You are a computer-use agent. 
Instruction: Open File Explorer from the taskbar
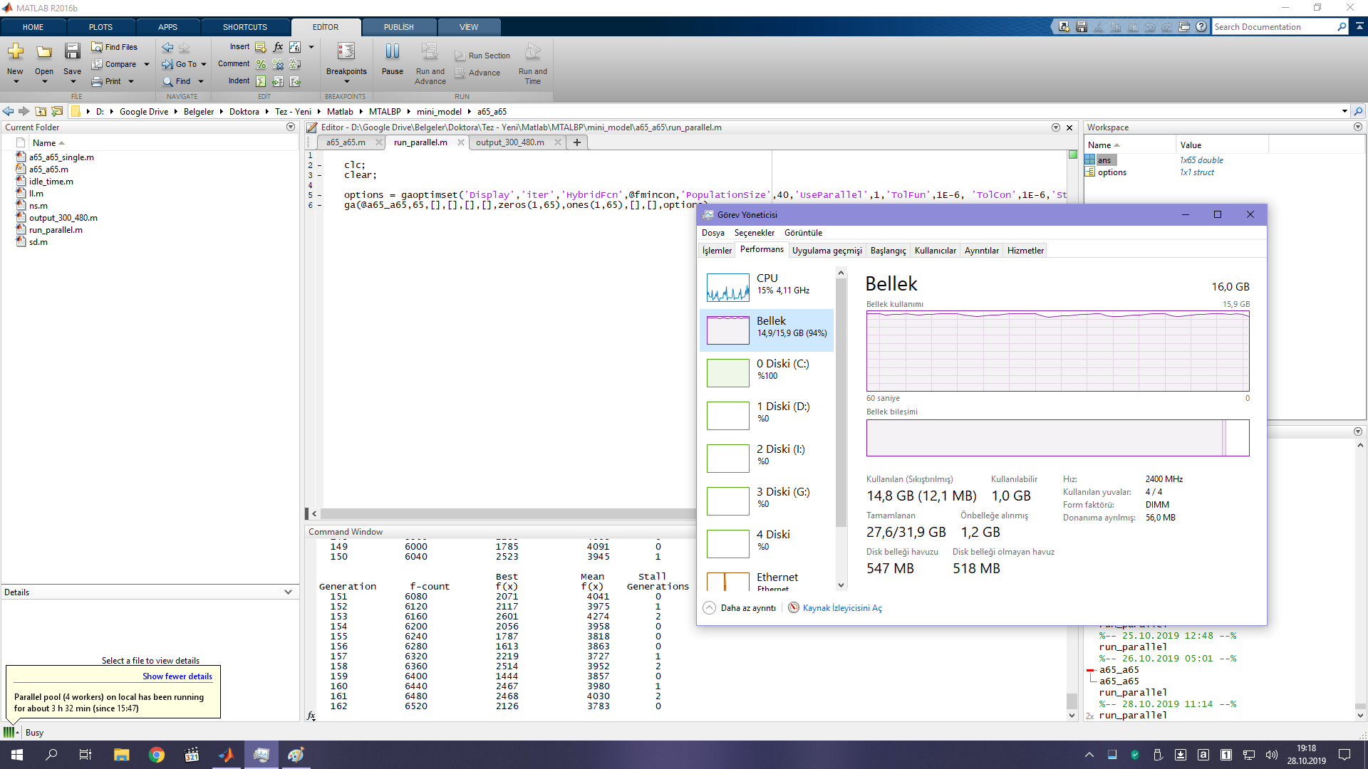click(x=121, y=755)
